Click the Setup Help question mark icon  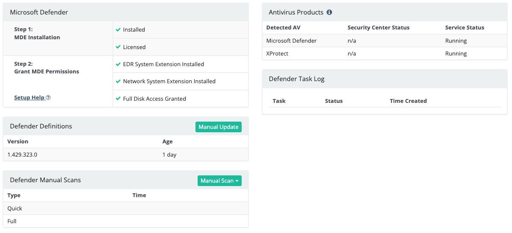click(x=48, y=98)
